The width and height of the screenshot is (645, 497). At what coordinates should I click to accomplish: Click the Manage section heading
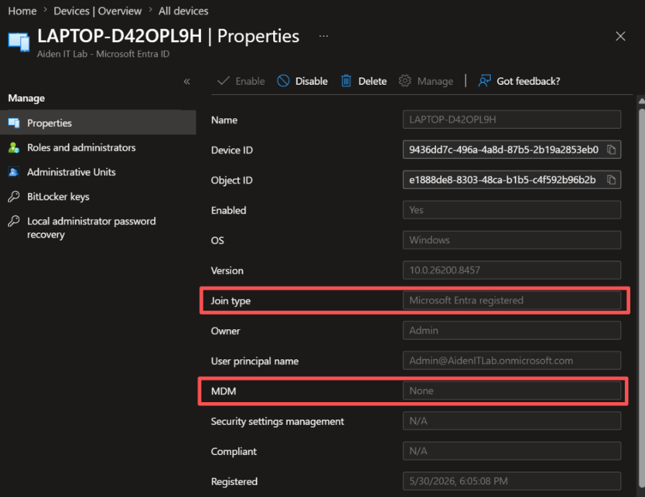coord(26,98)
